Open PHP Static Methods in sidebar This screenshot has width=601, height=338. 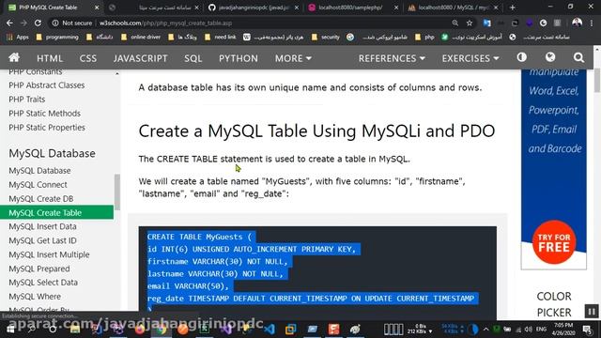pyautogui.click(x=44, y=114)
